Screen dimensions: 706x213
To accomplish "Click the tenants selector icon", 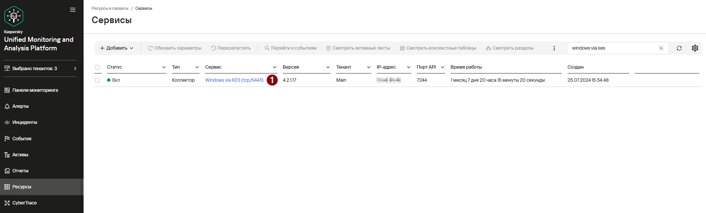I will (7, 68).
